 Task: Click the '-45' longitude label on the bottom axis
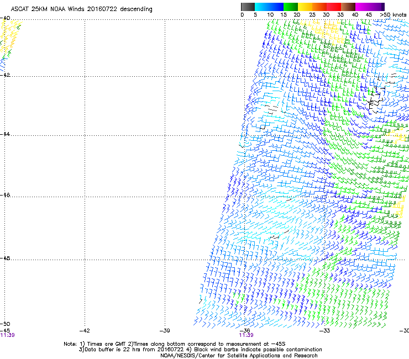click(5, 331)
